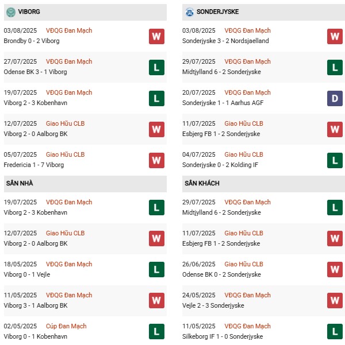This screenshot has height=345, width=345.
Task: Click L badge for Sonderjyske 0 - 2 Kolding IF
Action: (335, 160)
